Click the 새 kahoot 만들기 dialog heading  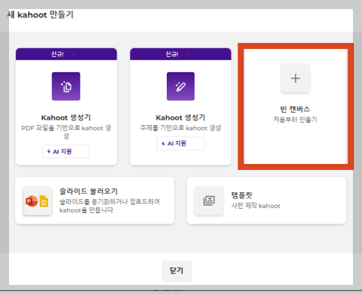point(40,15)
